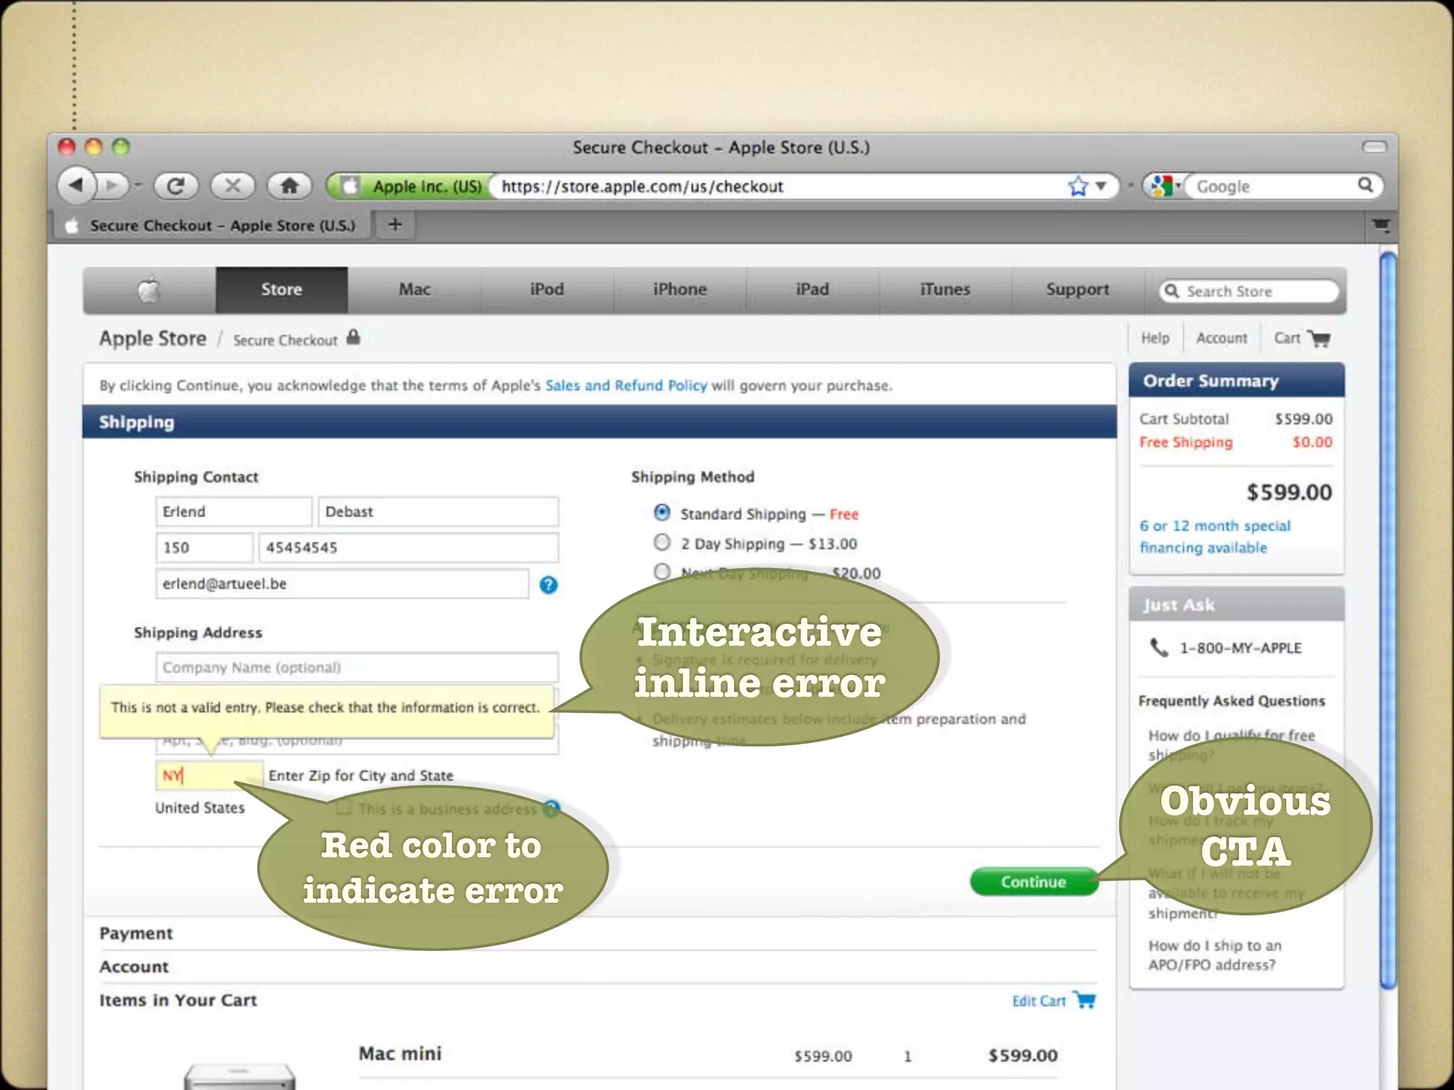The height and width of the screenshot is (1090, 1454).
Task: Click the blue cart icon beside Edit Cart
Action: (x=1085, y=1000)
